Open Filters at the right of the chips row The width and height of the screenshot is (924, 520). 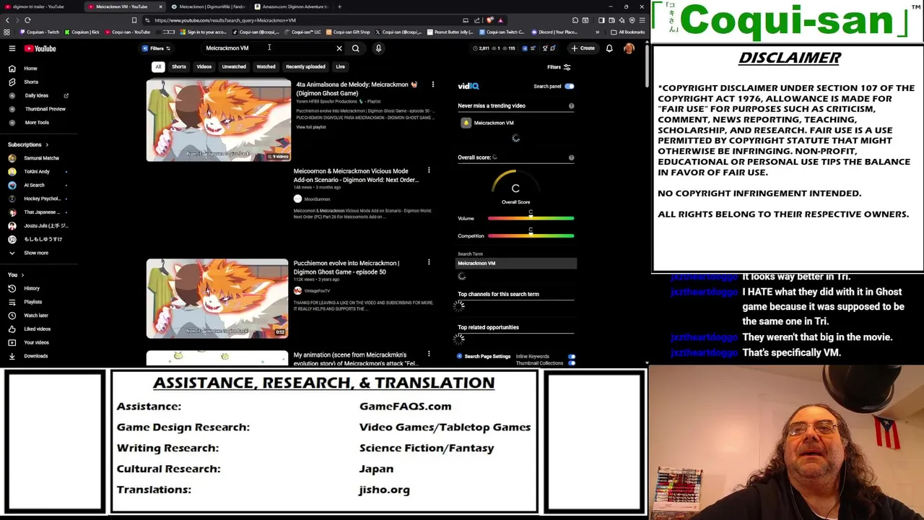click(x=559, y=67)
